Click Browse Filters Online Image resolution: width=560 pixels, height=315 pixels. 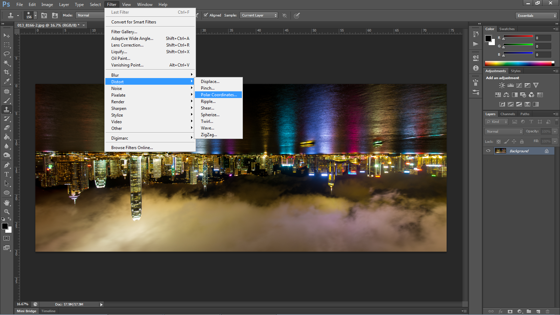tap(150, 148)
